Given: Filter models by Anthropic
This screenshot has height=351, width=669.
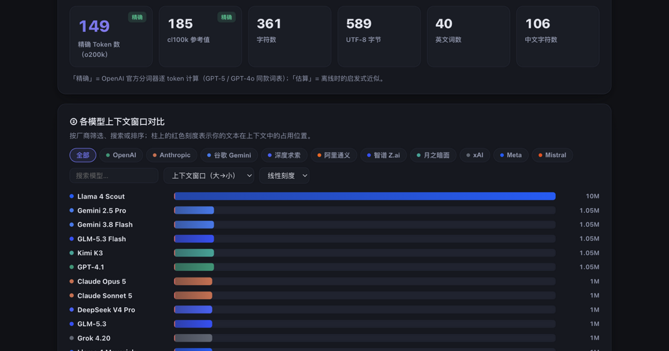Looking at the screenshot, I should click(x=172, y=155).
